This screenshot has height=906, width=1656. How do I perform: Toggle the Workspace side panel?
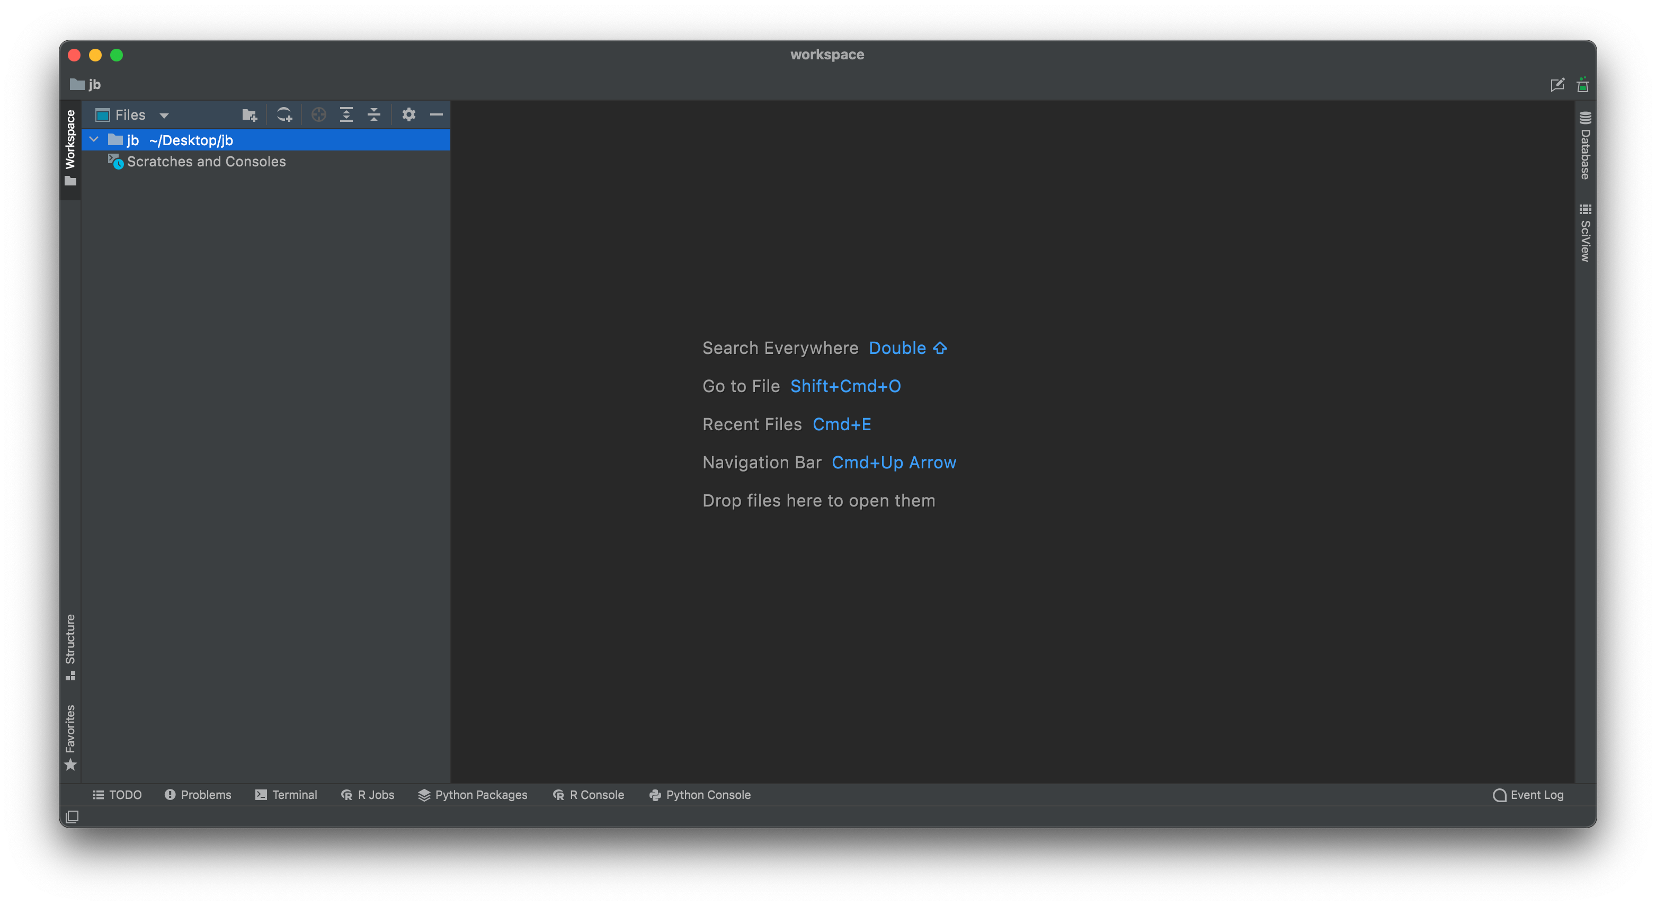[70, 147]
